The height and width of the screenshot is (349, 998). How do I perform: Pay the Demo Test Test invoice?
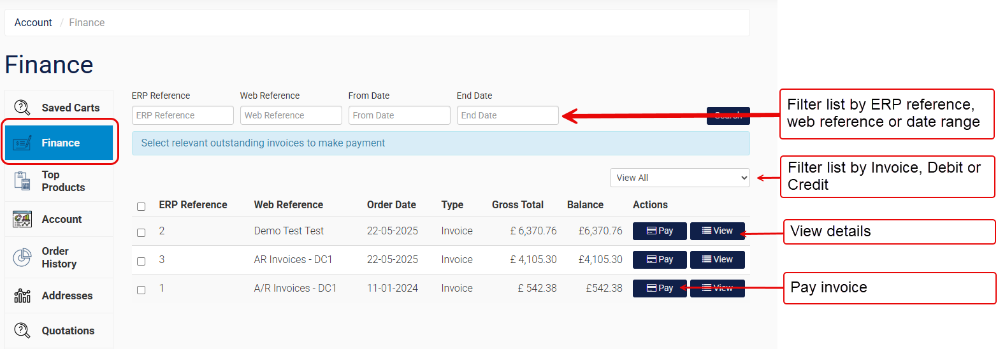[x=660, y=231]
